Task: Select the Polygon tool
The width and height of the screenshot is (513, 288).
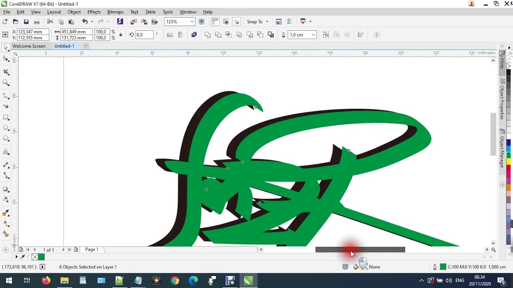Action: (x=6, y=138)
